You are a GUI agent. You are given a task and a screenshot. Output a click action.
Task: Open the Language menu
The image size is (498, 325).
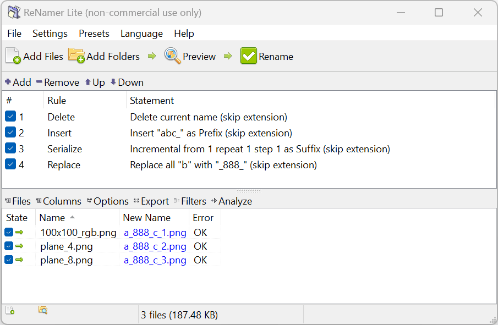click(141, 34)
